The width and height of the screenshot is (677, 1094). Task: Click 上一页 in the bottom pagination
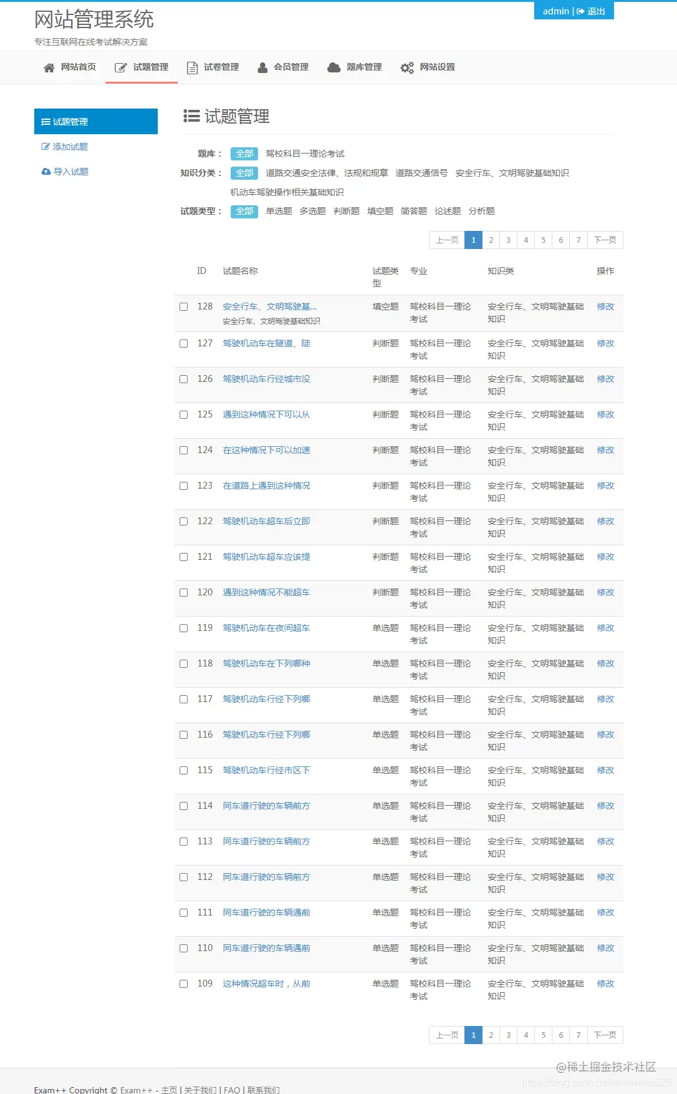(x=447, y=1035)
